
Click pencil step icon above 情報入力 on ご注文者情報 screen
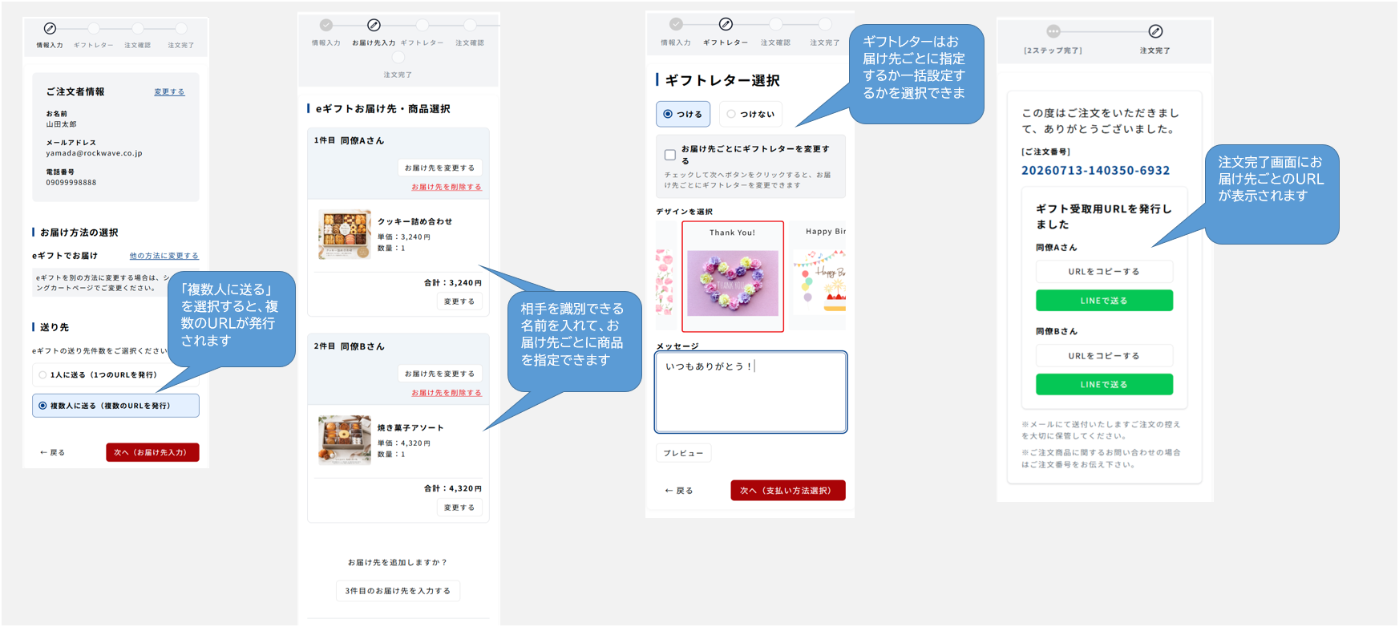pyautogui.click(x=50, y=28)
